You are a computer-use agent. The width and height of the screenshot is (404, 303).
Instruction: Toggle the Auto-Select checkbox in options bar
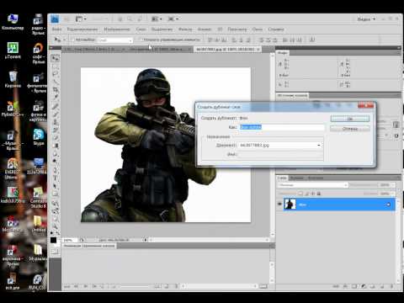72,40
